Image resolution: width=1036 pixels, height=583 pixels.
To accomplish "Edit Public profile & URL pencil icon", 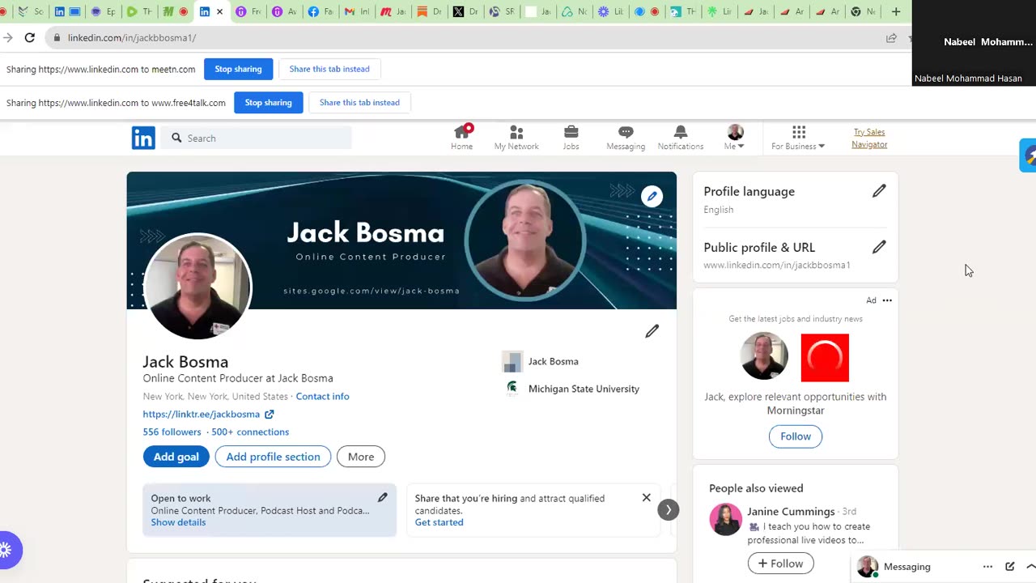I will pos(879,247).
